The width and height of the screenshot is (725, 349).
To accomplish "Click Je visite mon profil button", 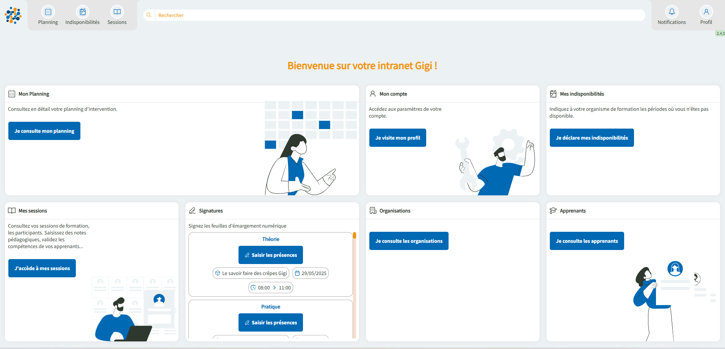I will point(398,138).
